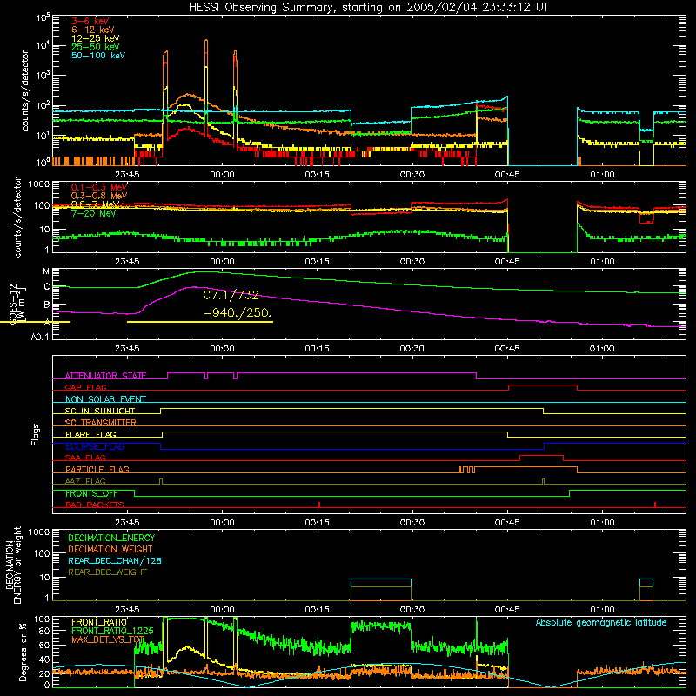696x696 pixels.
Task: Highlight the FRONT_RATIO legend entry
Action: tap(99, 622)
